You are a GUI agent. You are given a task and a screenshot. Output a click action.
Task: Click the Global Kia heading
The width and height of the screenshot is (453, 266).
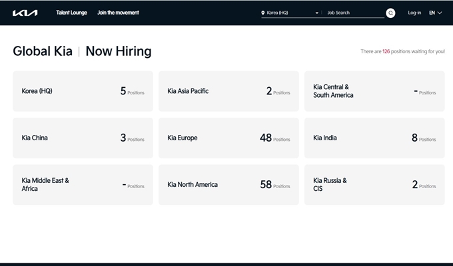(43, 51)
